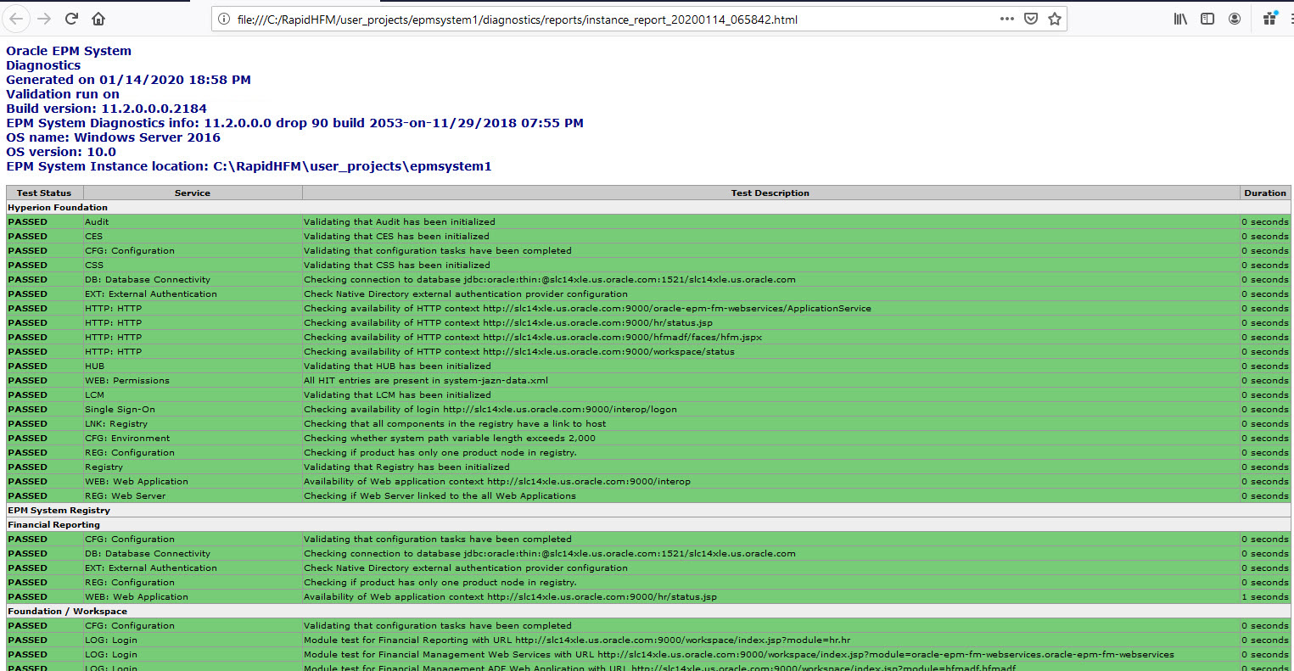Click 'OS name: Windows Server 2016' line

113,137
